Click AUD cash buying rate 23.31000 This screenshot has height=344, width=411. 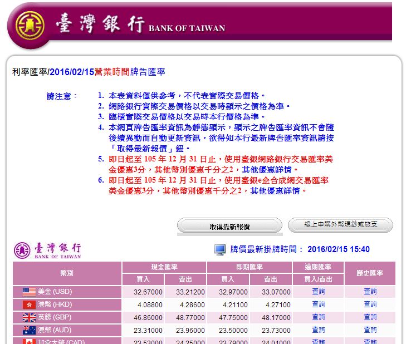(148, 331)
